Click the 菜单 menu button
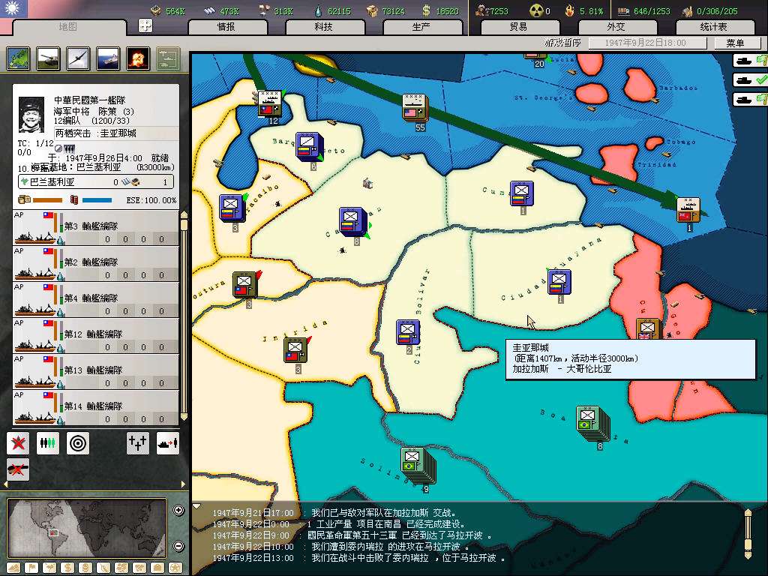The width and height of the screenshot is (768, 576). point(736,43)
